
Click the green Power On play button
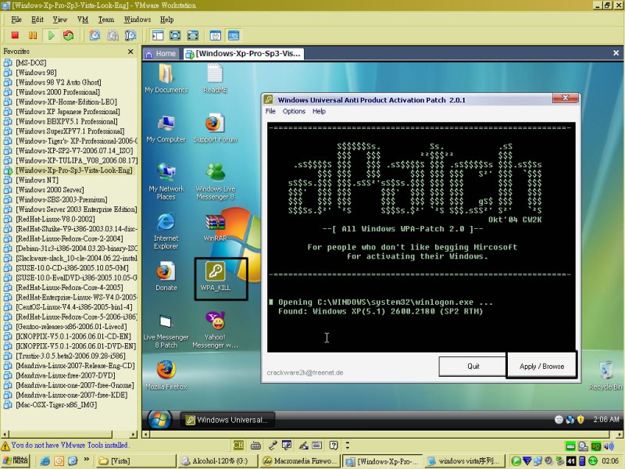(x=51, y=35)
